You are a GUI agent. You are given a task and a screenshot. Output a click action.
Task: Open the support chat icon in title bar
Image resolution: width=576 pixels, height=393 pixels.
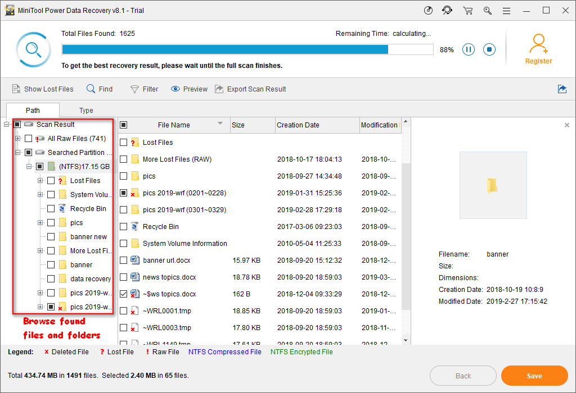447,10
